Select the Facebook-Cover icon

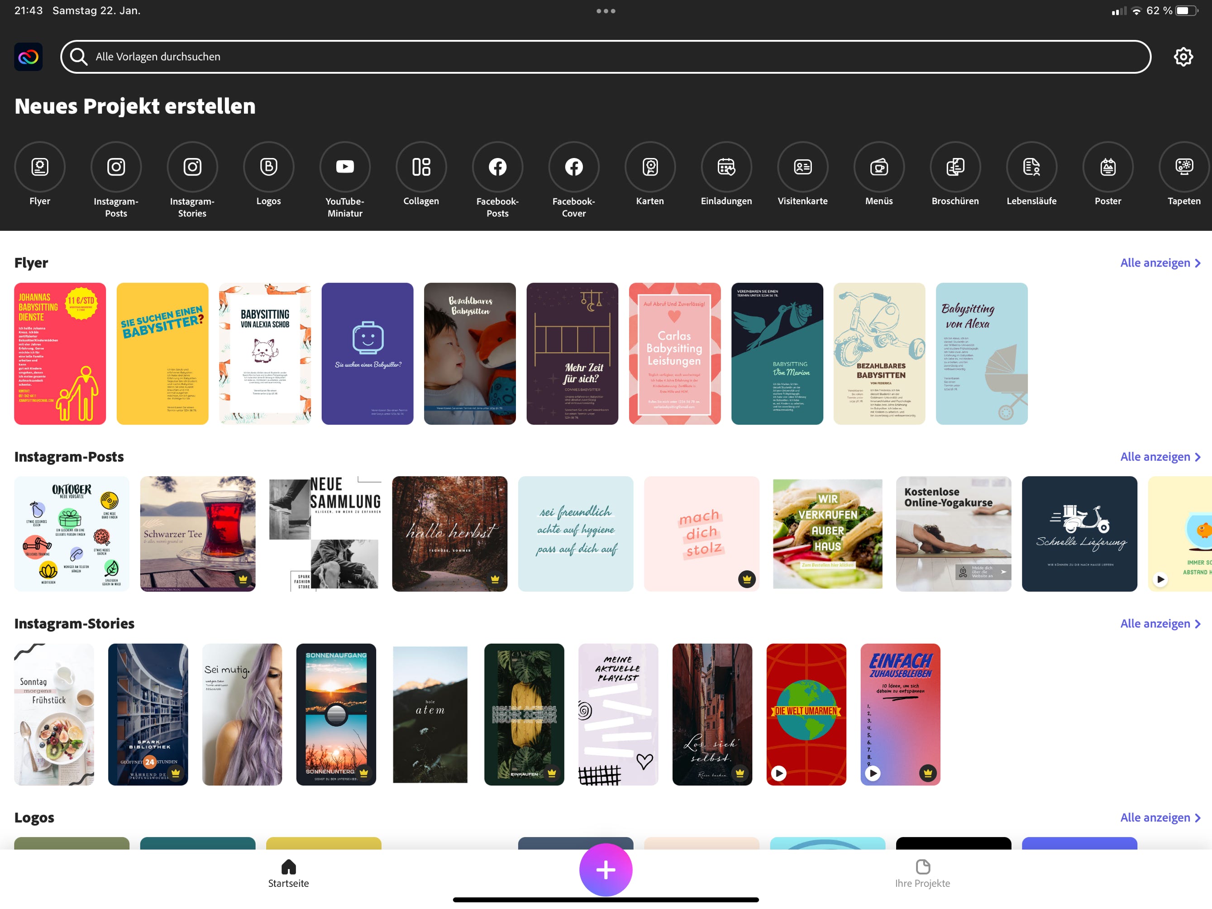pyautogui.click(x=574, y=167)
